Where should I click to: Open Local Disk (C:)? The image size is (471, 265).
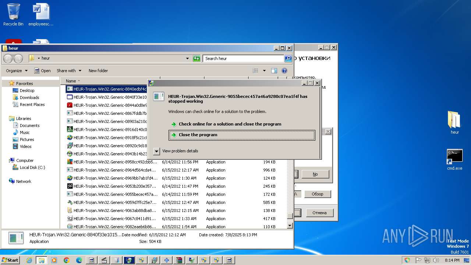tap(32, 167)
